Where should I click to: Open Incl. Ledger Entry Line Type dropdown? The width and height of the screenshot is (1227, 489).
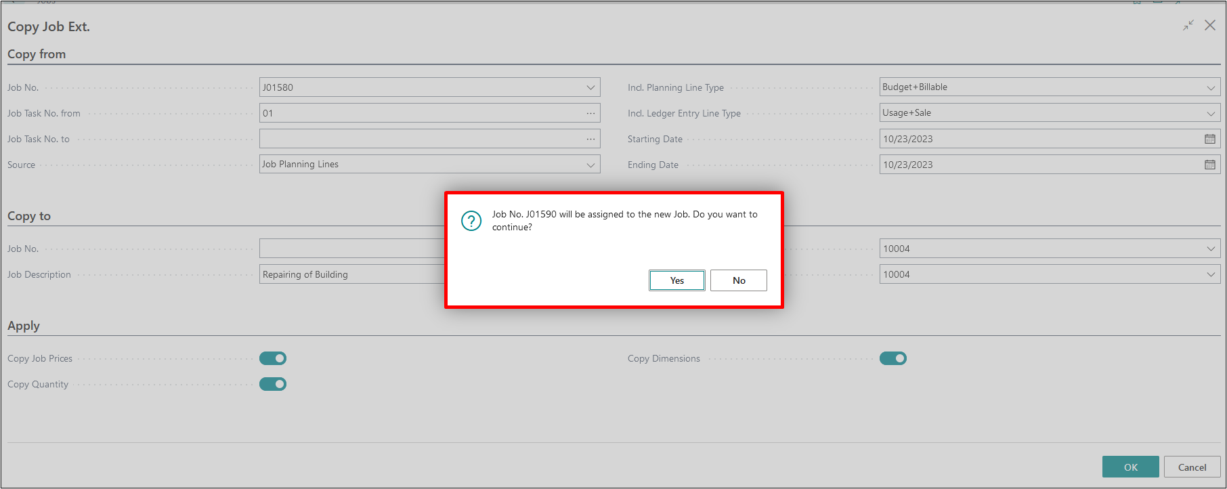[x=1210, y=113]
